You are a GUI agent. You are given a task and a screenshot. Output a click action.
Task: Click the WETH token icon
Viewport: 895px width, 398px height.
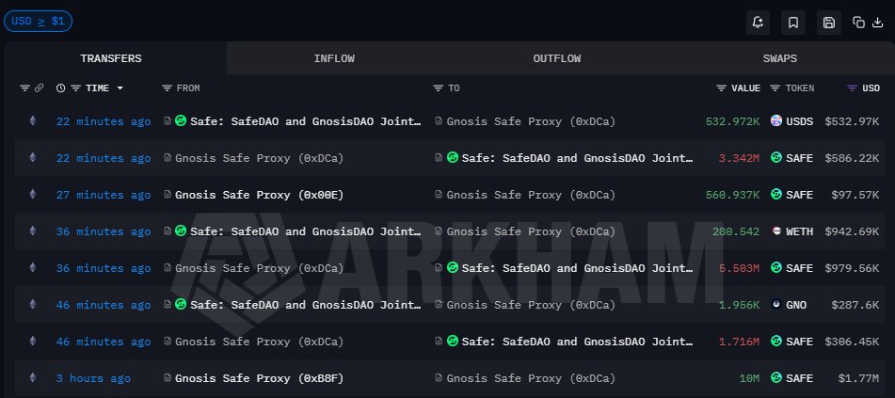pos(776,231)
